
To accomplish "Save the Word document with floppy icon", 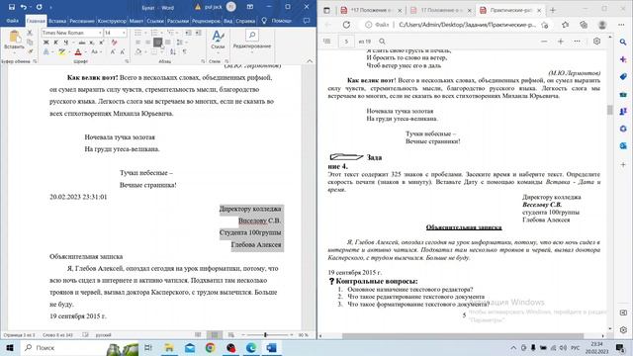I will [11, 7].
